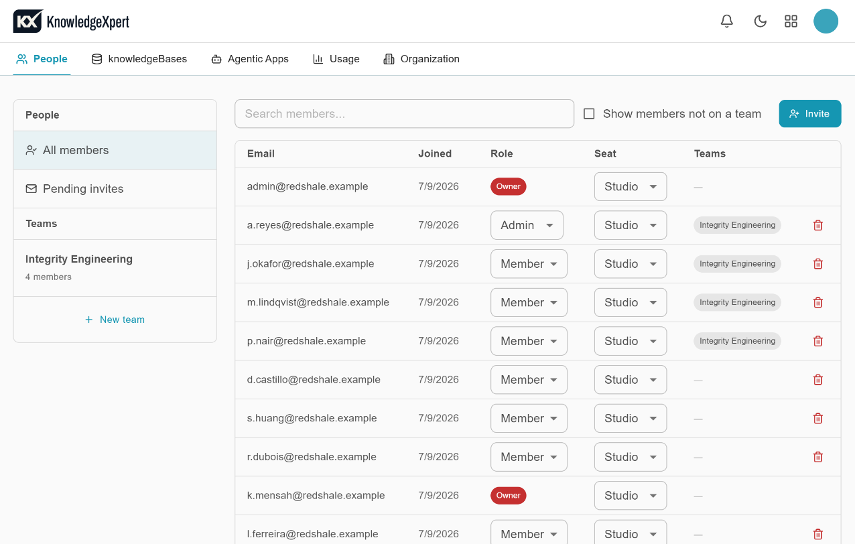Open seat dropdown for k.mensah
The height and width of the screenshot is (544, 855).
click(x=631, y=496)
